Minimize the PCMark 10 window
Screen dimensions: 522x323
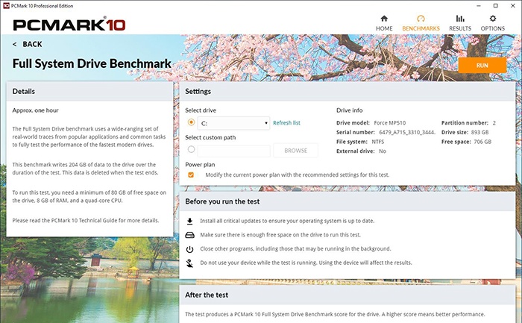tap(479, 6)
